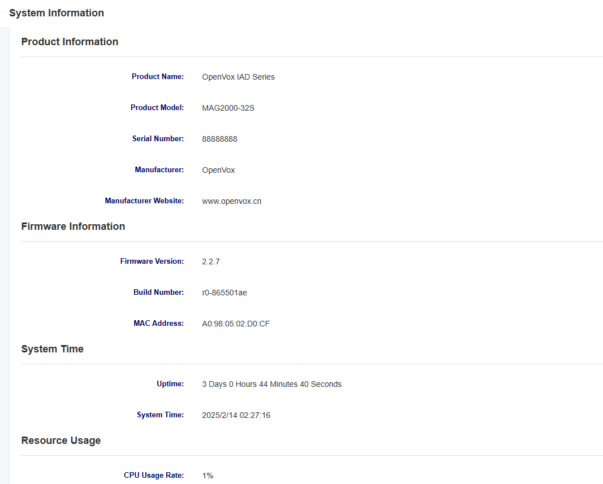Screen dimensions: 603x484
Task: Select the OpenVox IAD Series value
Action: click(239, 77)
